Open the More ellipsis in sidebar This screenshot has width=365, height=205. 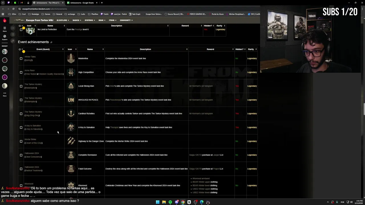coord(5,94)
